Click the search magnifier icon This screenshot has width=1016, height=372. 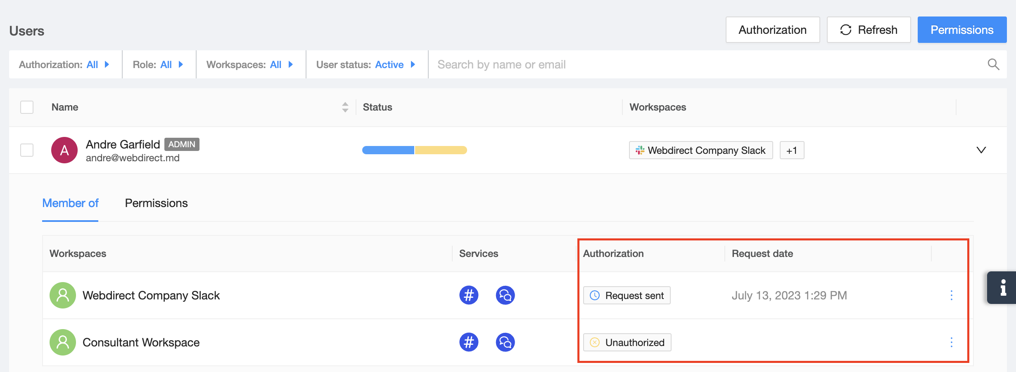click(x=993, y=64)
